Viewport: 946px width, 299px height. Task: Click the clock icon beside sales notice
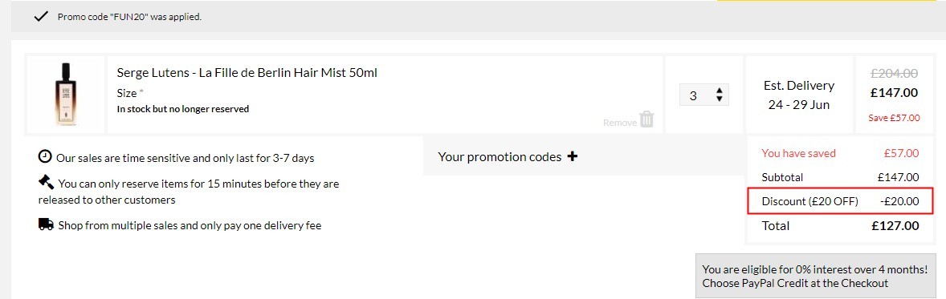(45, 157)
